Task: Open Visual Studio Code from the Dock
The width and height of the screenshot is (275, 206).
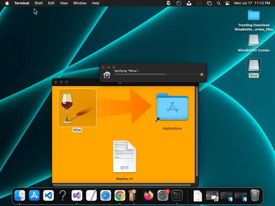Action: pyautogui.click(x=48, y=195)
